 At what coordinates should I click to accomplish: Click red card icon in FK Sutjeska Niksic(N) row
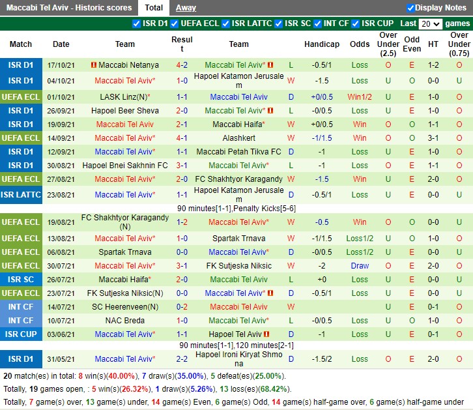(270, 293)
